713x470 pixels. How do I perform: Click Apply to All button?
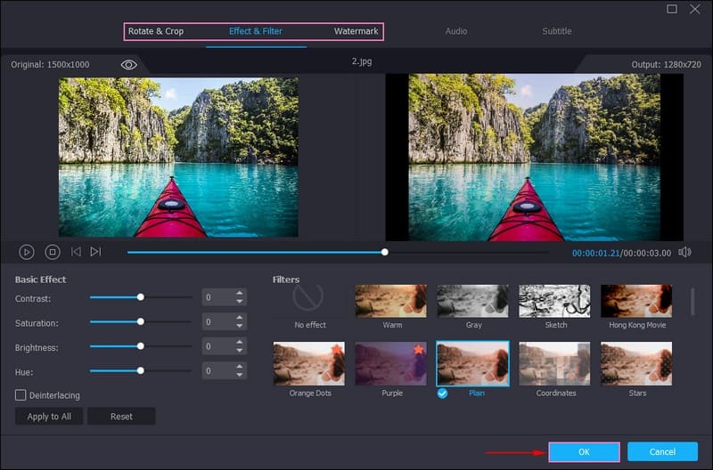[49, 417]
